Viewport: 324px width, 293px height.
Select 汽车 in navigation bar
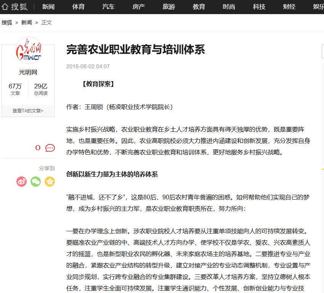pyautogui.click(x=109, y=7)
